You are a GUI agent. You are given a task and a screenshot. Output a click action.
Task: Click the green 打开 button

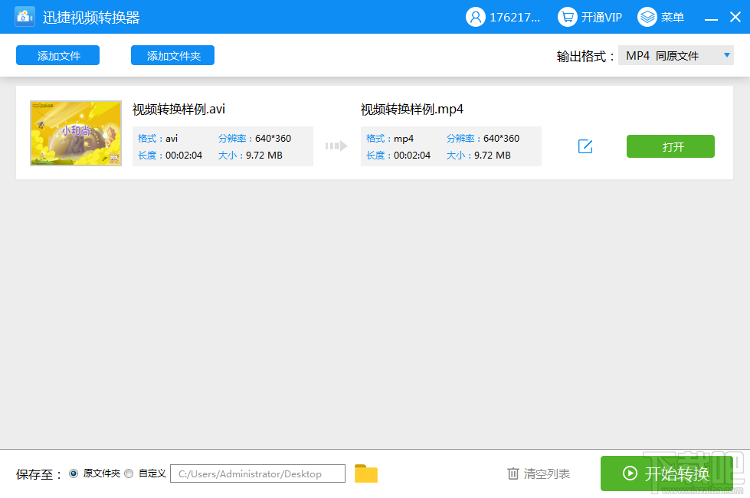coord(670,146)
